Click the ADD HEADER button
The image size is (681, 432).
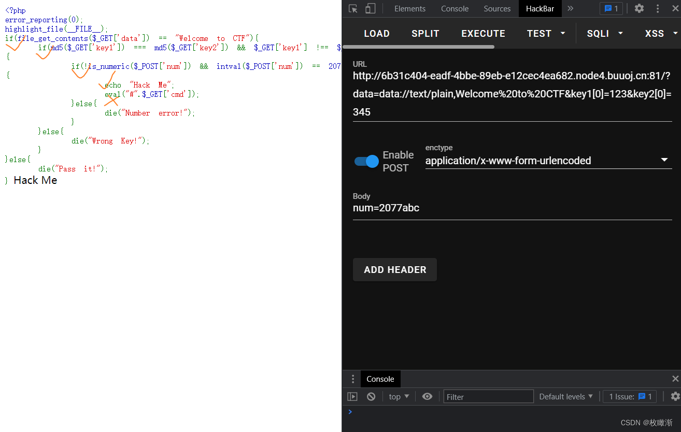point(395,269)
